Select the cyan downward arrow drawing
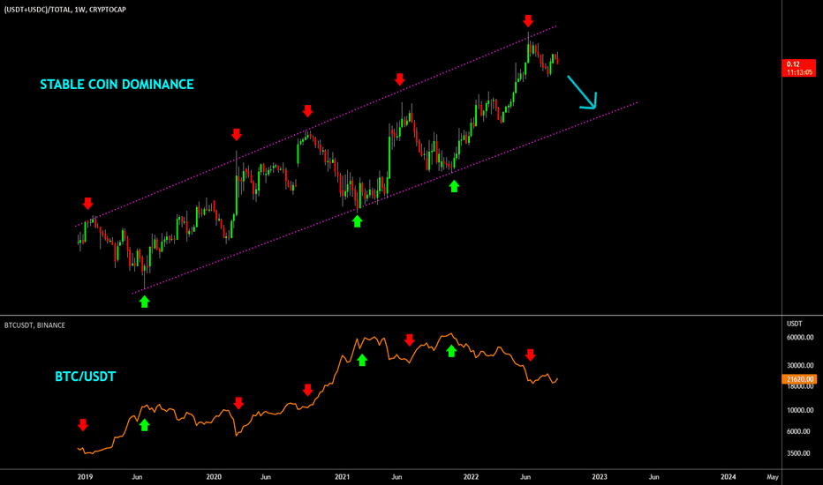This screenshot has width=823, height=485. pyautogui.click(x=582, y=93)
